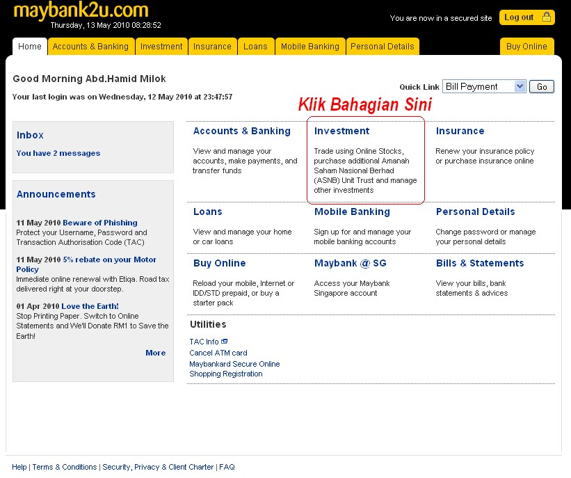Select the Insurance navigation tab
This screenshot has height=478, width=571.
212,47
